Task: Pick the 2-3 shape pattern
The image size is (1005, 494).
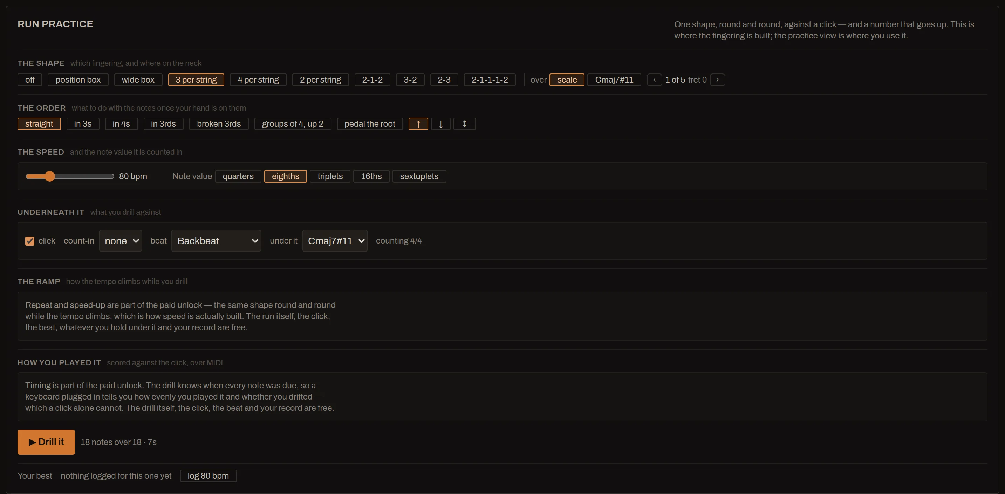Action: tap(444, 79)
